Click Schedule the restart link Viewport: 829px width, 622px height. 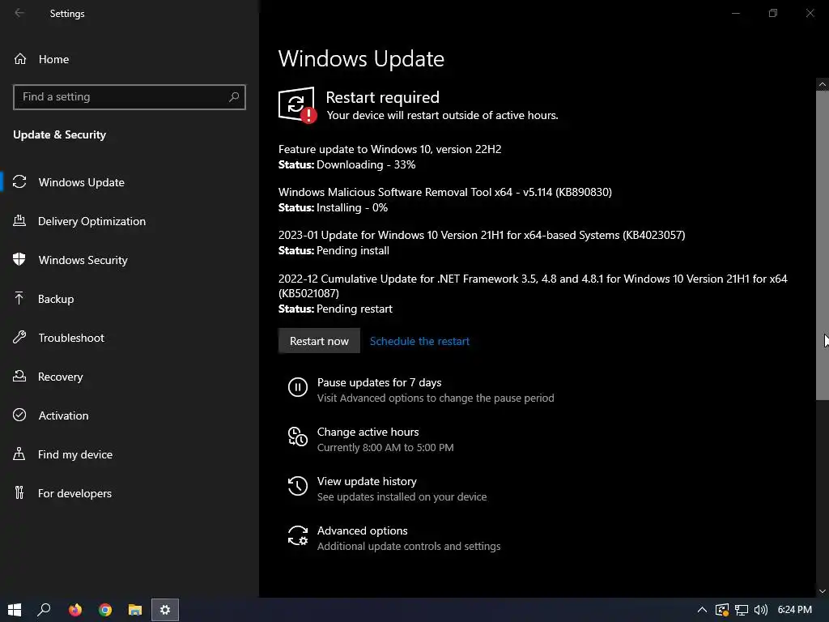point(419,341)
